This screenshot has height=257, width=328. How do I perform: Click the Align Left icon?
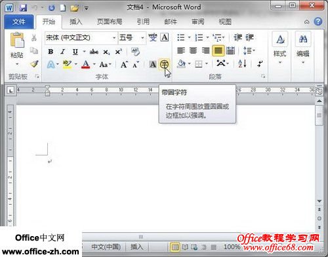point(181,50)
